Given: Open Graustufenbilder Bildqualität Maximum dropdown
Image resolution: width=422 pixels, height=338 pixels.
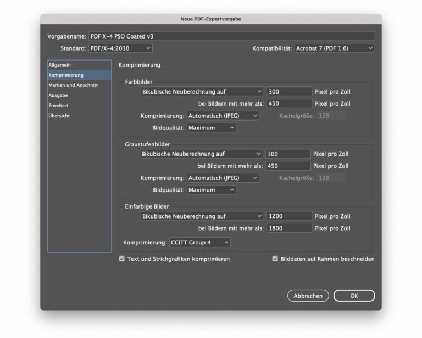Looking at the screenshot, I should tap(211, 190).
